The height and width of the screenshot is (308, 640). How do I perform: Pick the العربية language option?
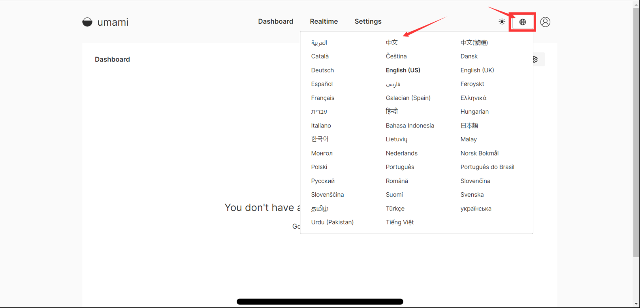[x=319, y=42]
